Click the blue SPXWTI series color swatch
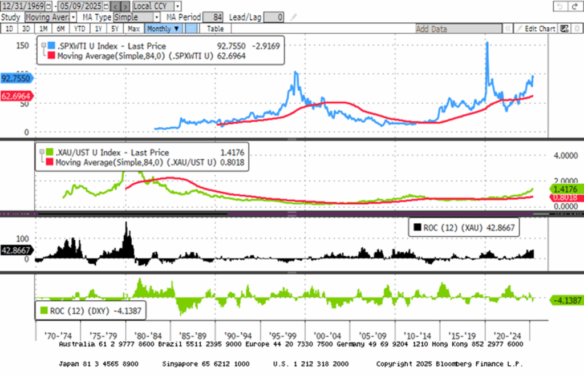584x375 pixels. click(x=51, y=46)
